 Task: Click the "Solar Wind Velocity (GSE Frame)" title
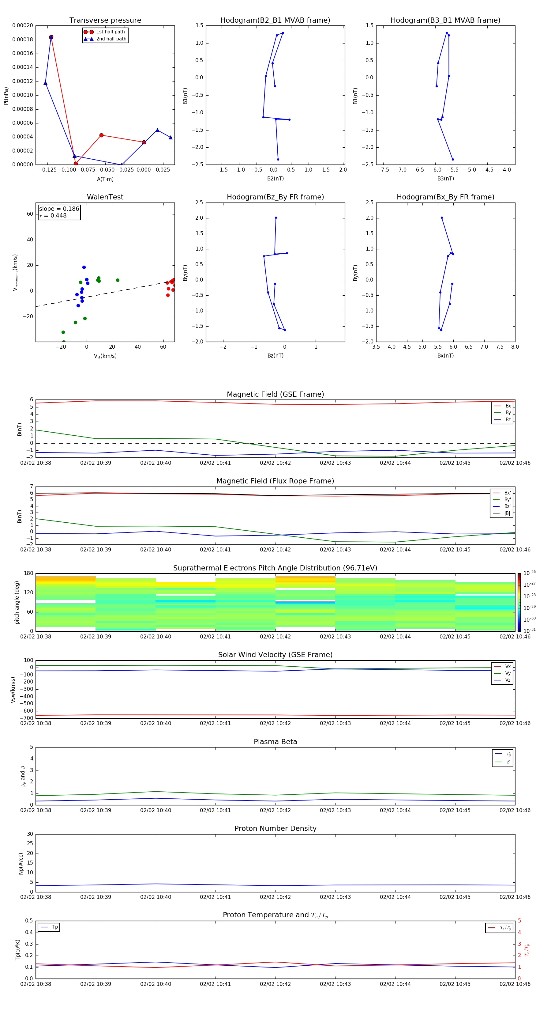click(275, 655)
